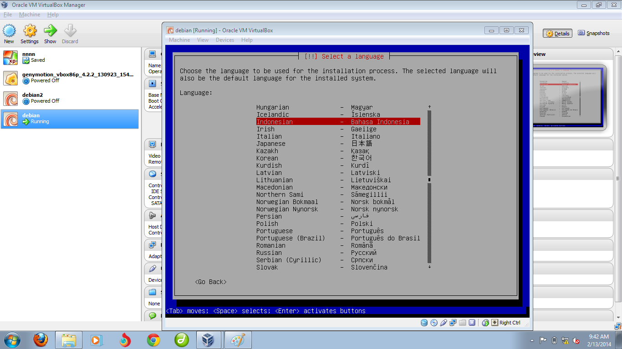Click the mouse integration status icon
The image size is (622, 349).
pyautogui.click(x=485, y=323)
